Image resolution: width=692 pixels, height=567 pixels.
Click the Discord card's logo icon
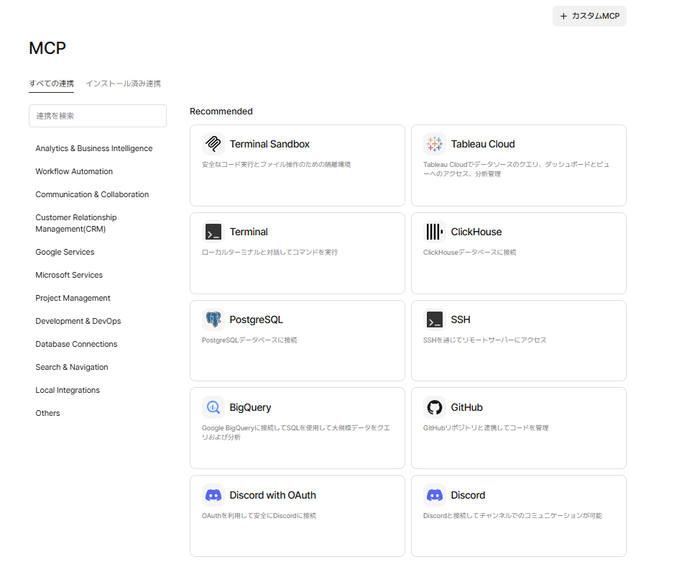click(x=434, y=495)
